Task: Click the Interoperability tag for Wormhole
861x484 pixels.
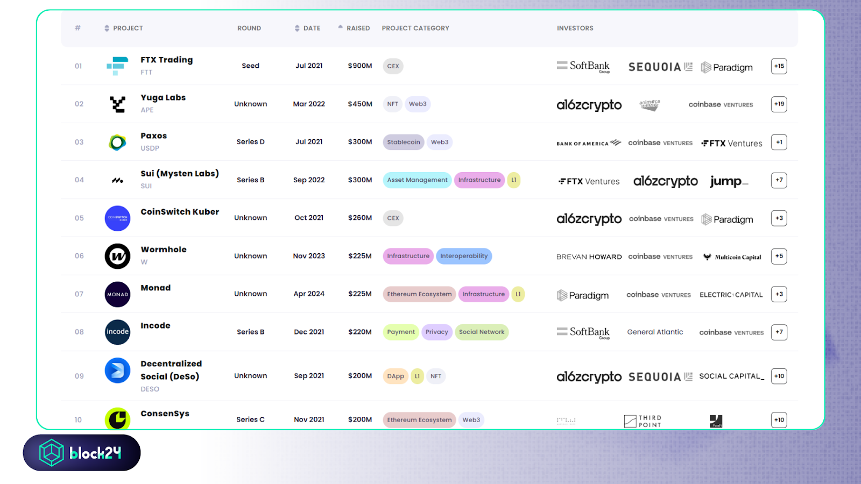Action: [464, 256]
